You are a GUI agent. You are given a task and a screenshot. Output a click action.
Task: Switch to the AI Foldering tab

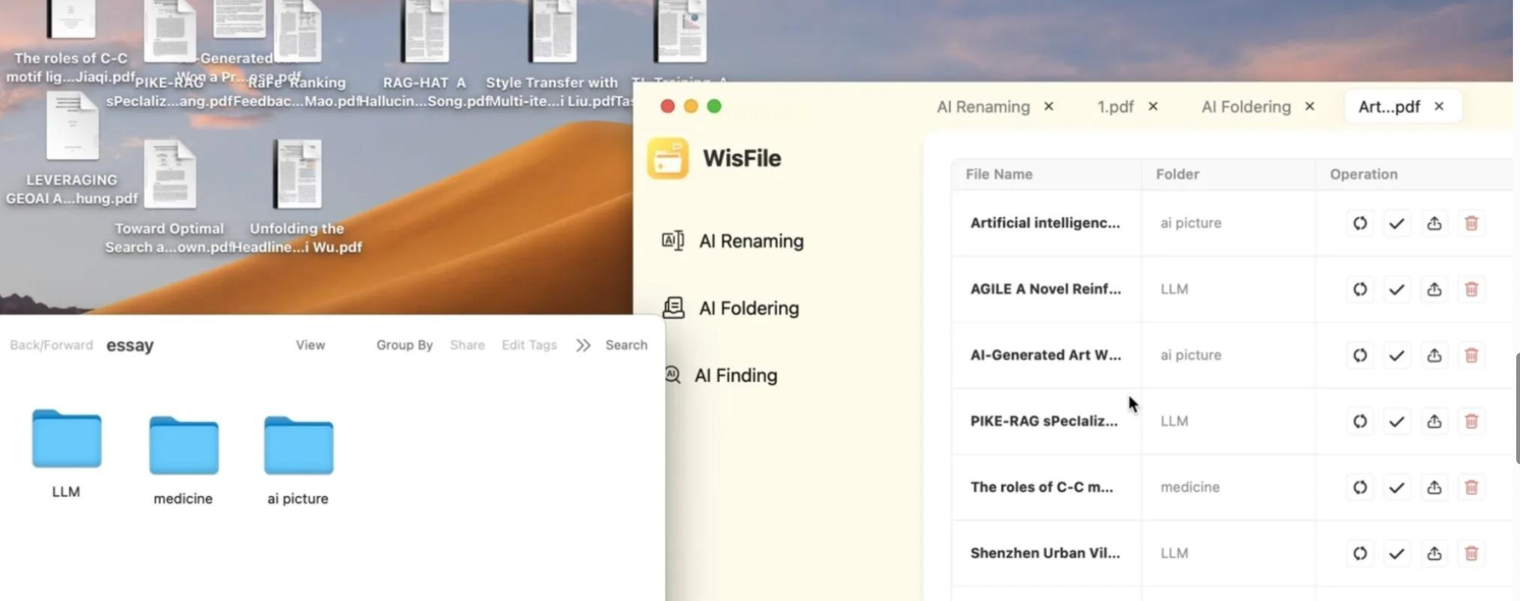tap(1246, 107)
